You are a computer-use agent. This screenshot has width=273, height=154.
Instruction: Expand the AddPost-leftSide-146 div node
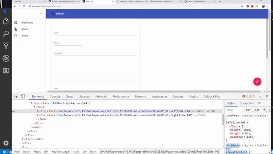click(38, 111)
